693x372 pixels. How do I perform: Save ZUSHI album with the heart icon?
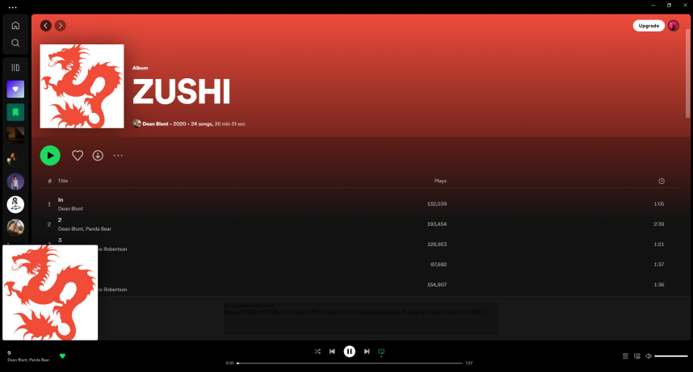78,156
